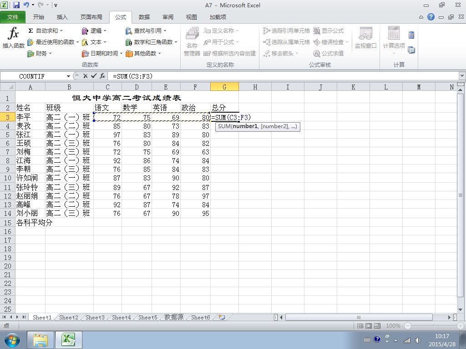Cancel formula entry with the X button
The width and height of the screenshot is (466, 349).
point(85,76)
